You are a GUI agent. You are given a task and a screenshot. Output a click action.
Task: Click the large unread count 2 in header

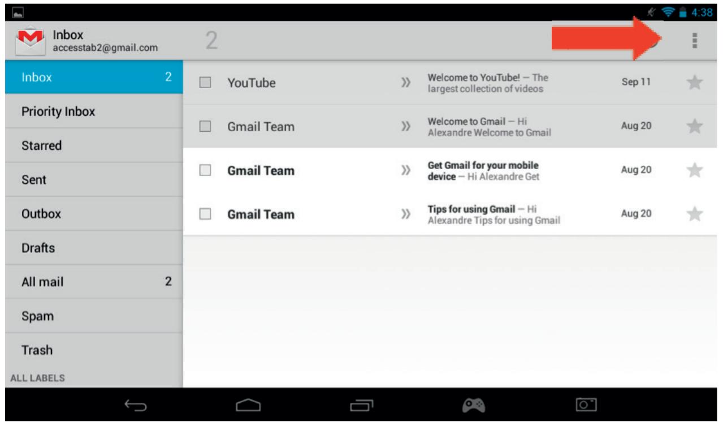(x=211, y=41)
